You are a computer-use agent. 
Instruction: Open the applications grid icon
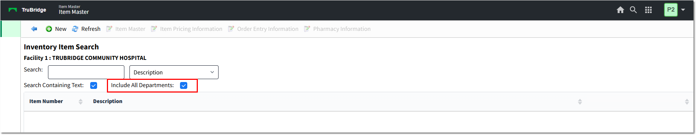point(648,10)
